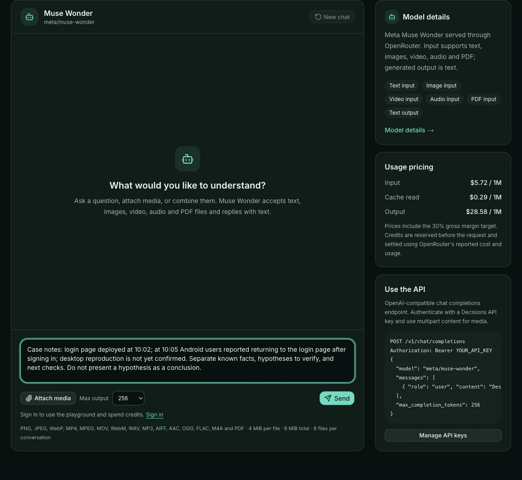Click the max_completion_tokens: 256 code line
The width and height of the screenshot is (522, 480).
(438, 405)
